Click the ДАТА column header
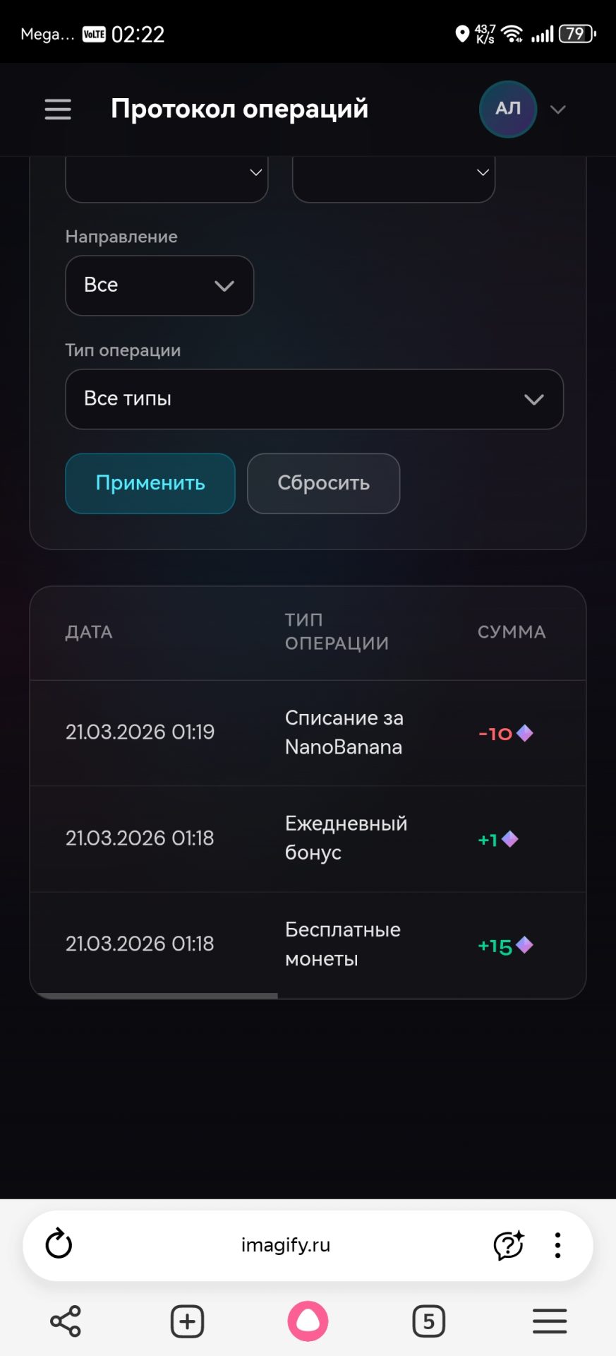 pyautogui.click(x=89, y=632)
